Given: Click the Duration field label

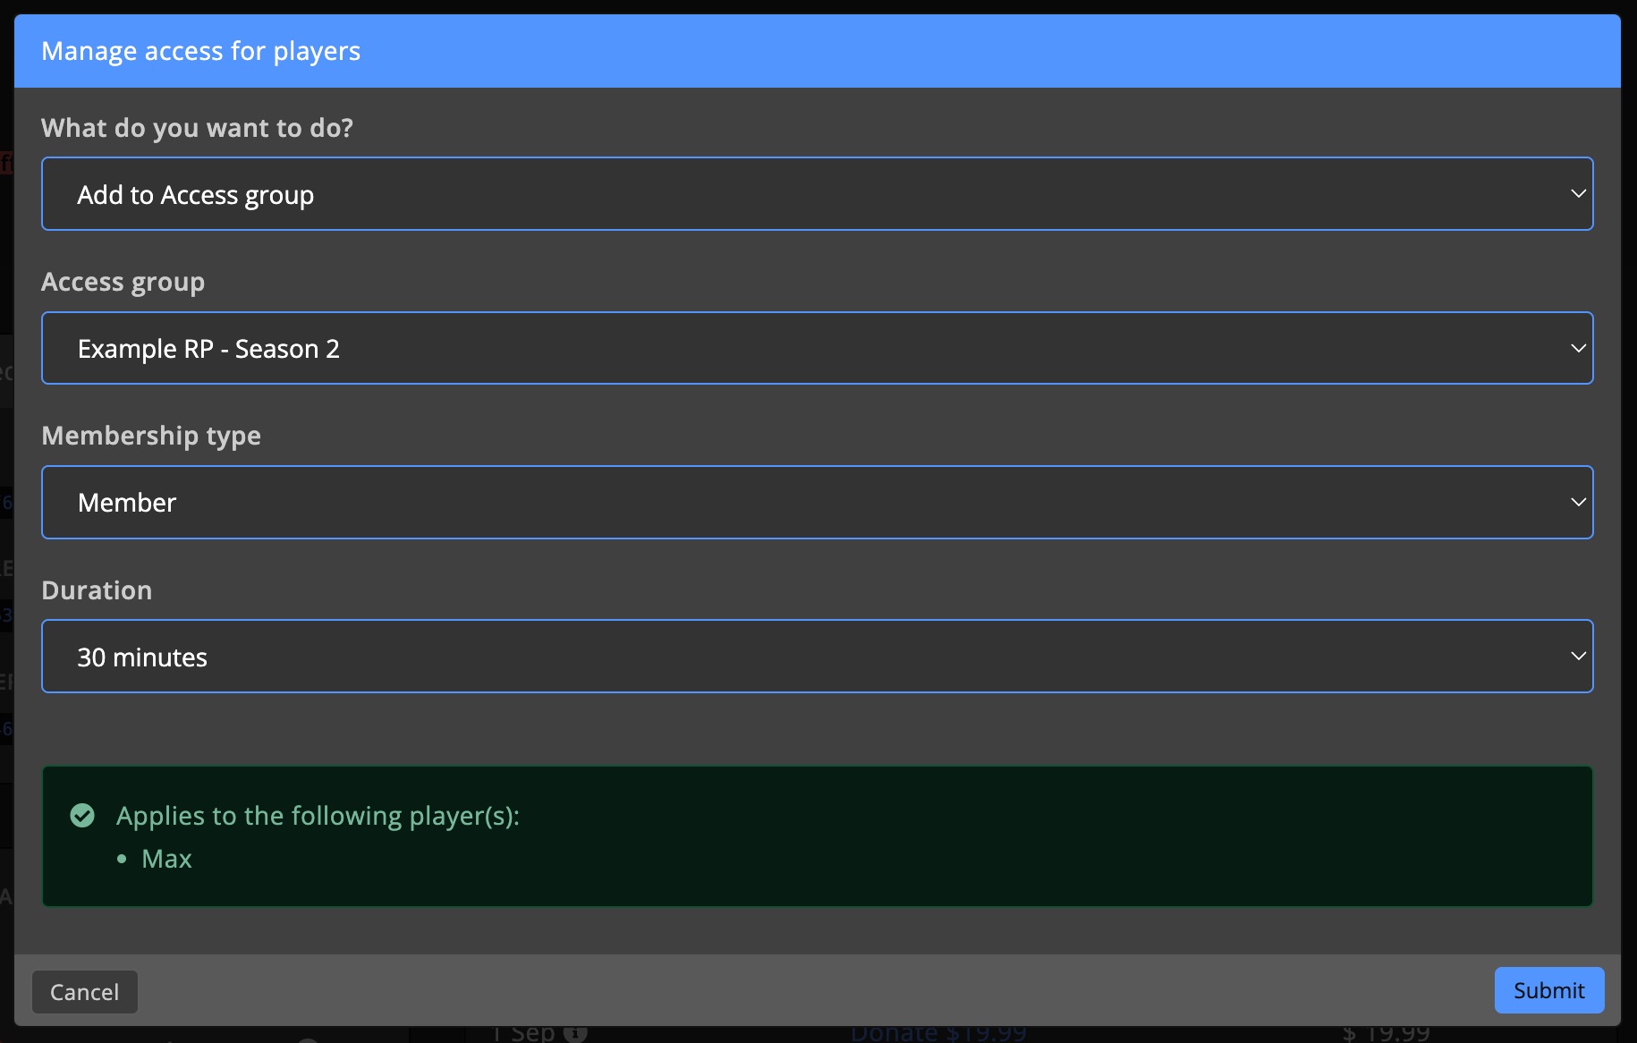Looking at the screenshot, I should tap(97, 590).
